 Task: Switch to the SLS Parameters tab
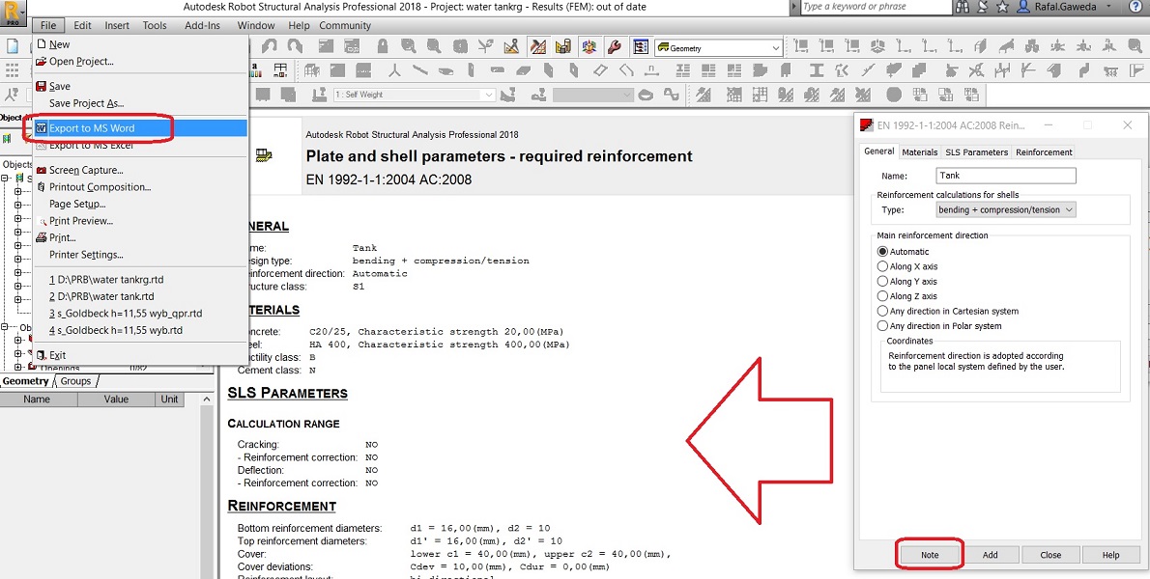976,152
